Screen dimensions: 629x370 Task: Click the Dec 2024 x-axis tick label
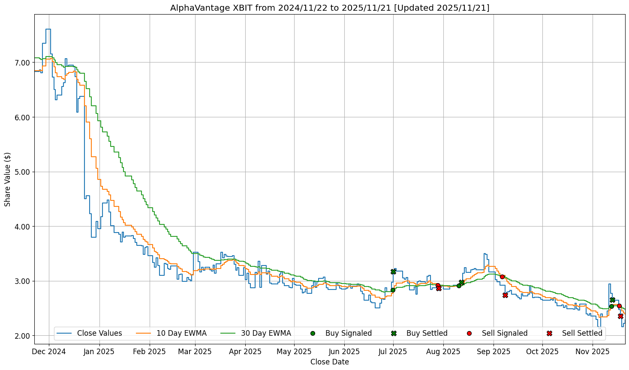click(x=49, y=352)
